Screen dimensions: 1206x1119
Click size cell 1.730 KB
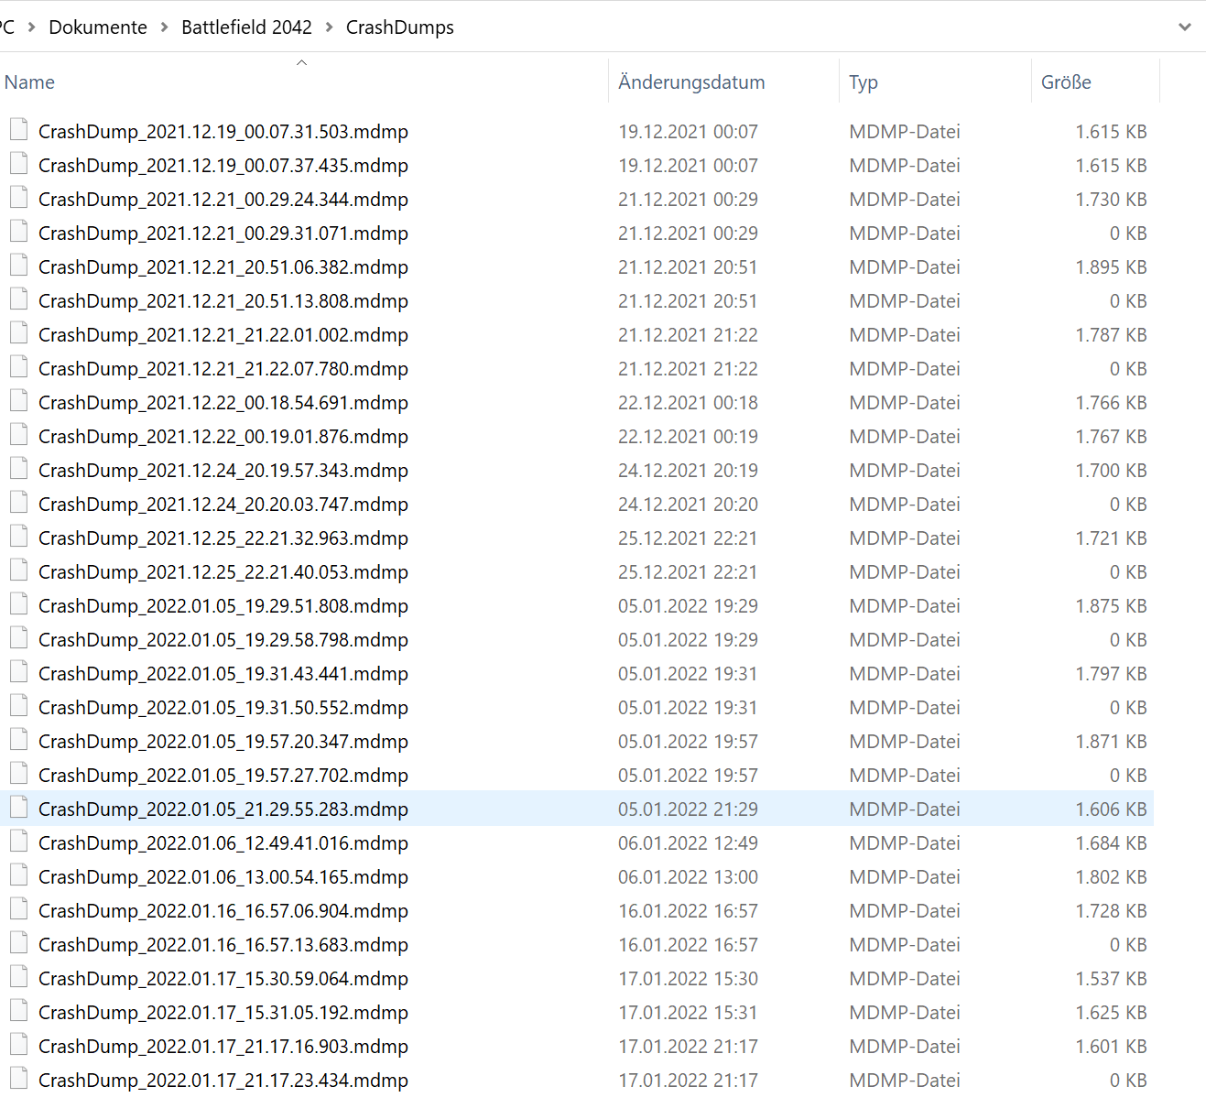pyautogui.click(x=1111, y=199)
